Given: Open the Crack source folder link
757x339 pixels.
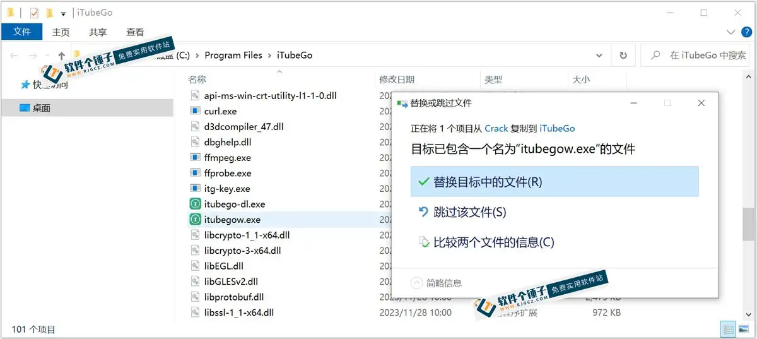Looking at the screenshot, I should 496,128.
